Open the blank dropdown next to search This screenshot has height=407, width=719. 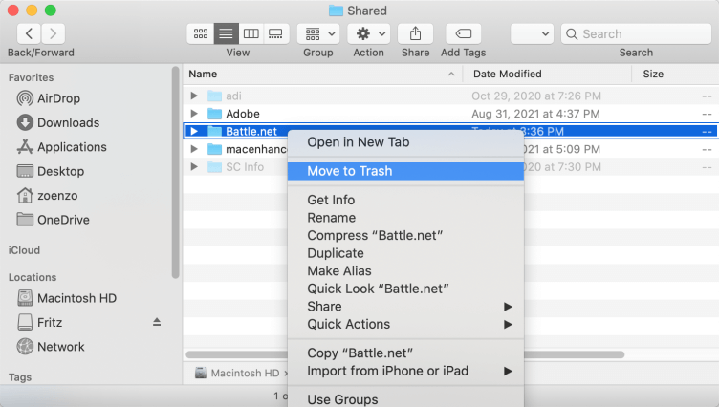tap(532, 33)
